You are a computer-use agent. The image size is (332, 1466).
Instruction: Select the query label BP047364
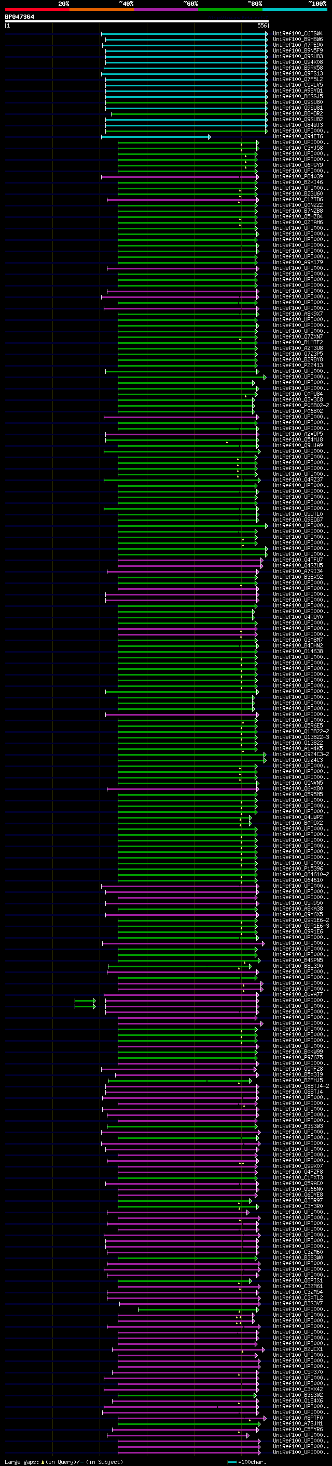pos(19,17)
